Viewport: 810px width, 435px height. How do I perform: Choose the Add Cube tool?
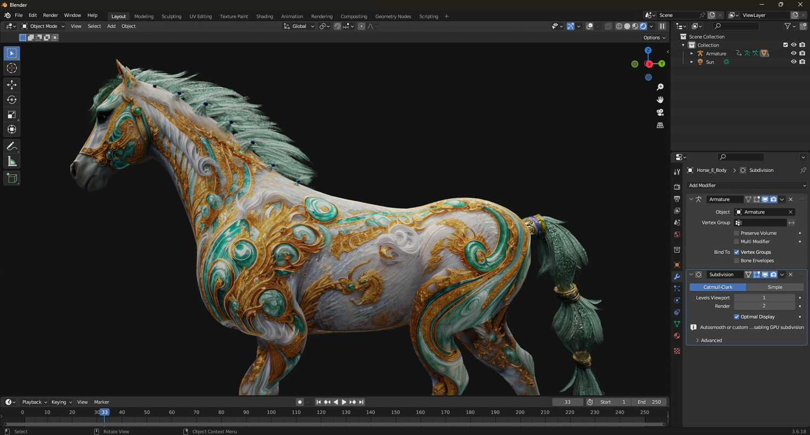pyautogui.click(x=12, y=178)
